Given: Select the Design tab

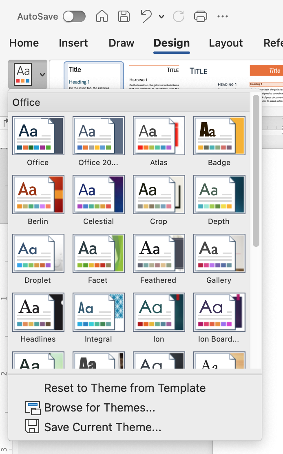Looking at the screenshot, I should coord(172,43).
